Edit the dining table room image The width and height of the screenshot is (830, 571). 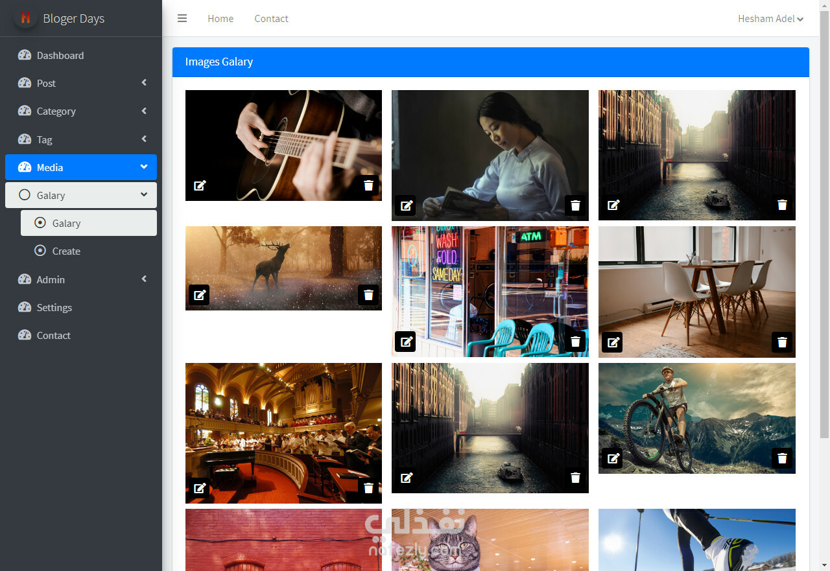pos(613,342)
